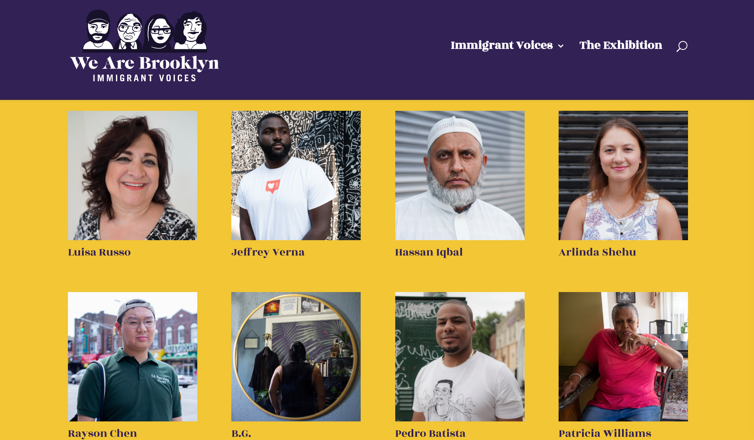Open the B.G. mirror photo
This screenshot has width=754, height=440.
[296, 357]
